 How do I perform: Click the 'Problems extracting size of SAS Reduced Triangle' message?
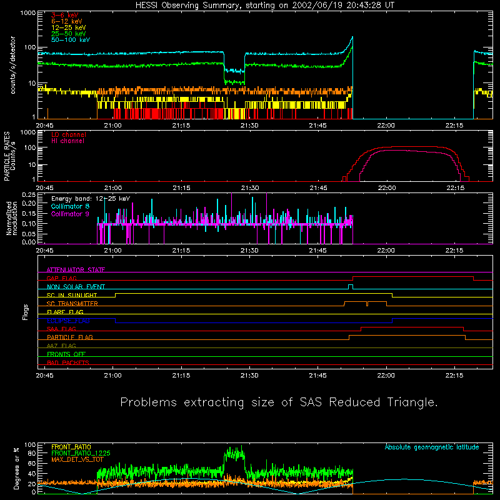tap(279, 402)
